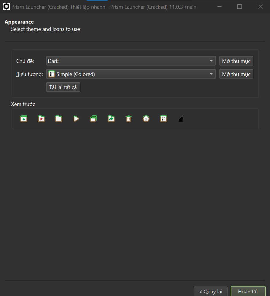270x296 pixels.
Task: Click the checklist settings preview icon
Action: click(164, 119)
